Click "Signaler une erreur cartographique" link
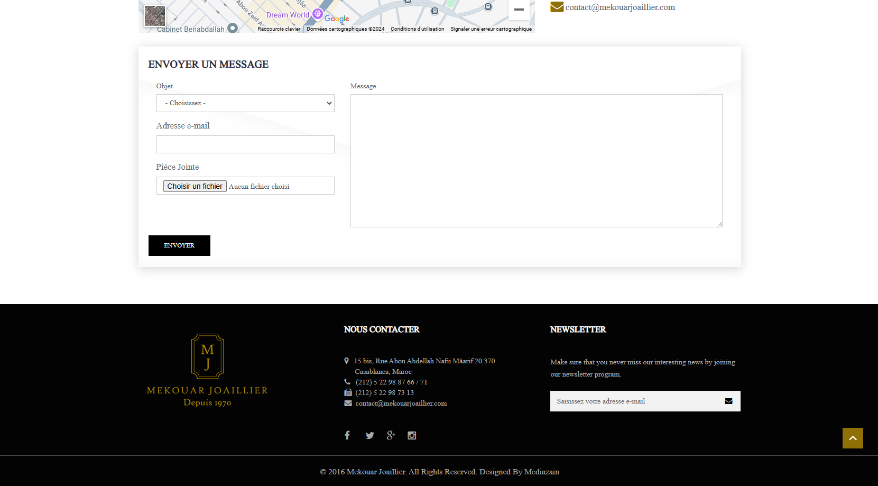Image resolution: width=878 pixels, height=486 pixels. coord(491,29)
